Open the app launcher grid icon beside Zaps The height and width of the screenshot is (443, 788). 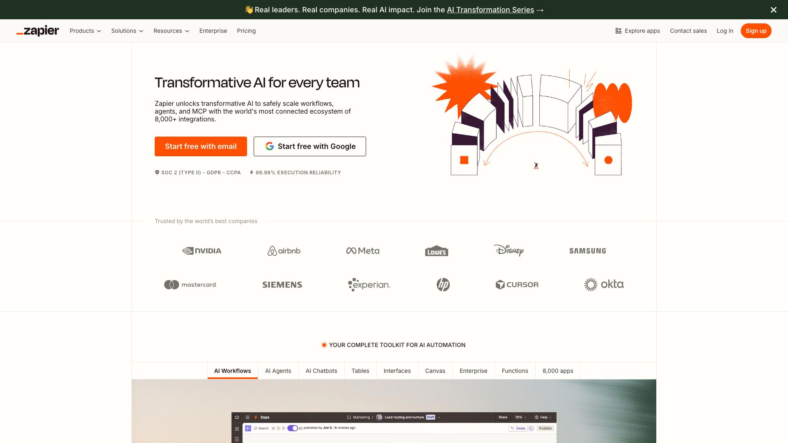pyautogui.click(x=247, y=417)
